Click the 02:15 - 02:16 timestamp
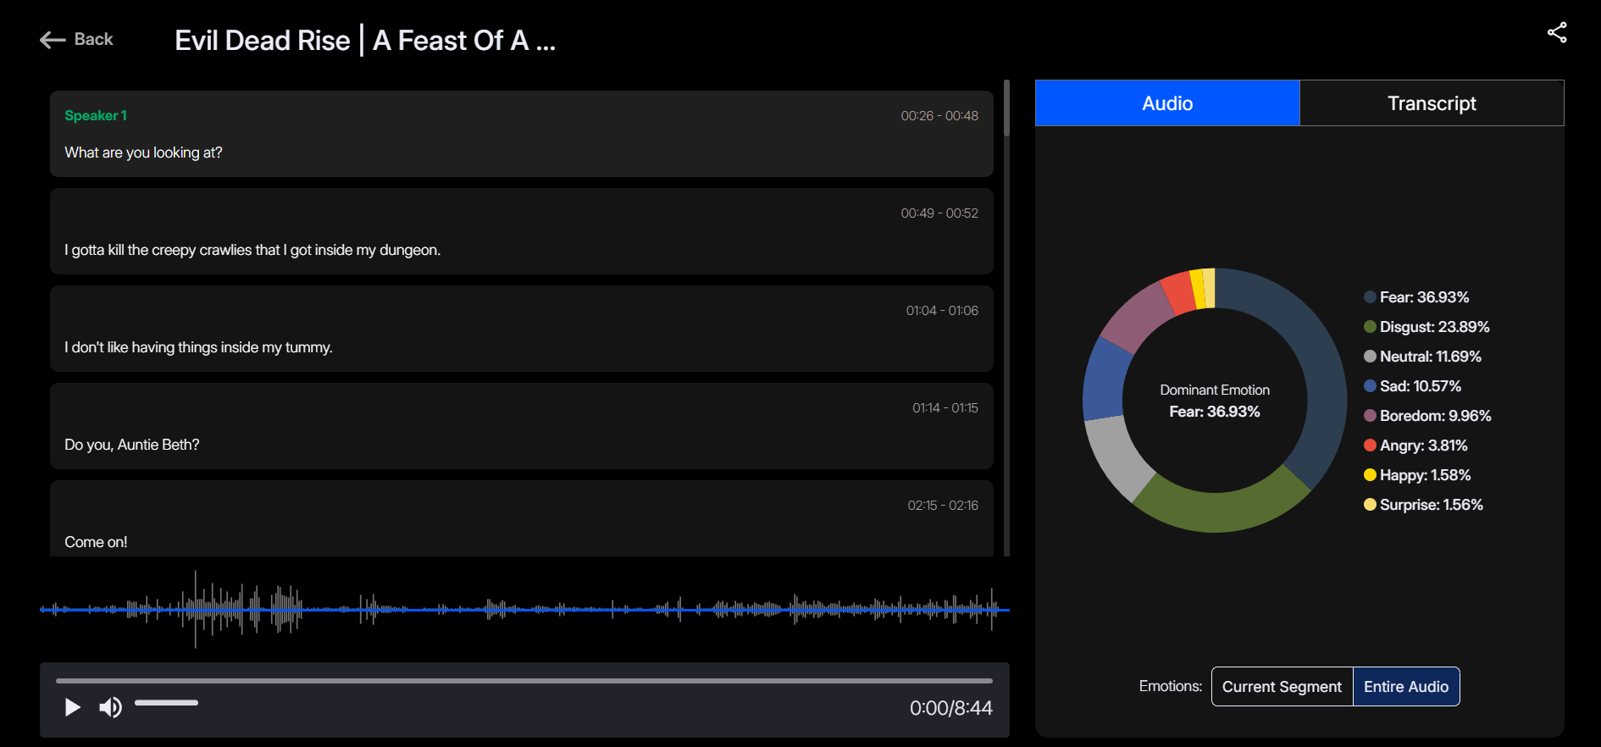The height and width of the screenshot is (747, 1601). [943, 505]
